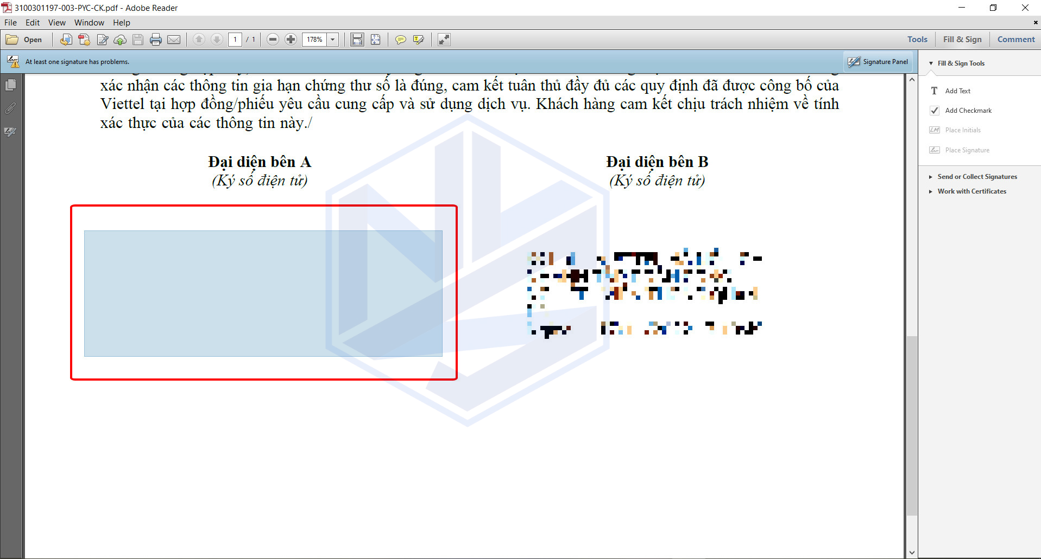Open the View menu
Screen dimensions: 1041x559
(56, 23)
